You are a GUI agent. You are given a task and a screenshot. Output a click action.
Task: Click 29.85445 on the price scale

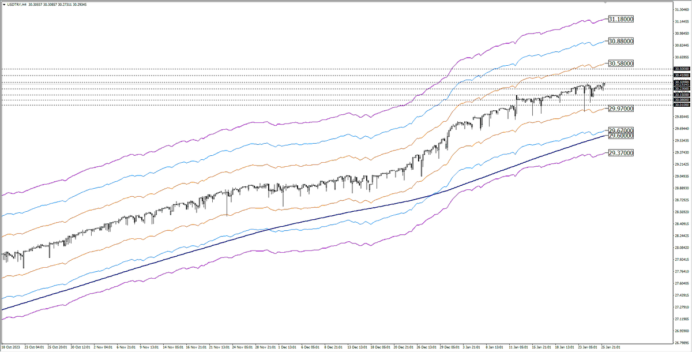[683, 117]
